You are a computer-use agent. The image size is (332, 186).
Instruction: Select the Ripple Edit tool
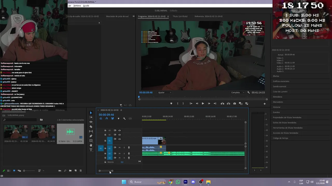point(91,122)
